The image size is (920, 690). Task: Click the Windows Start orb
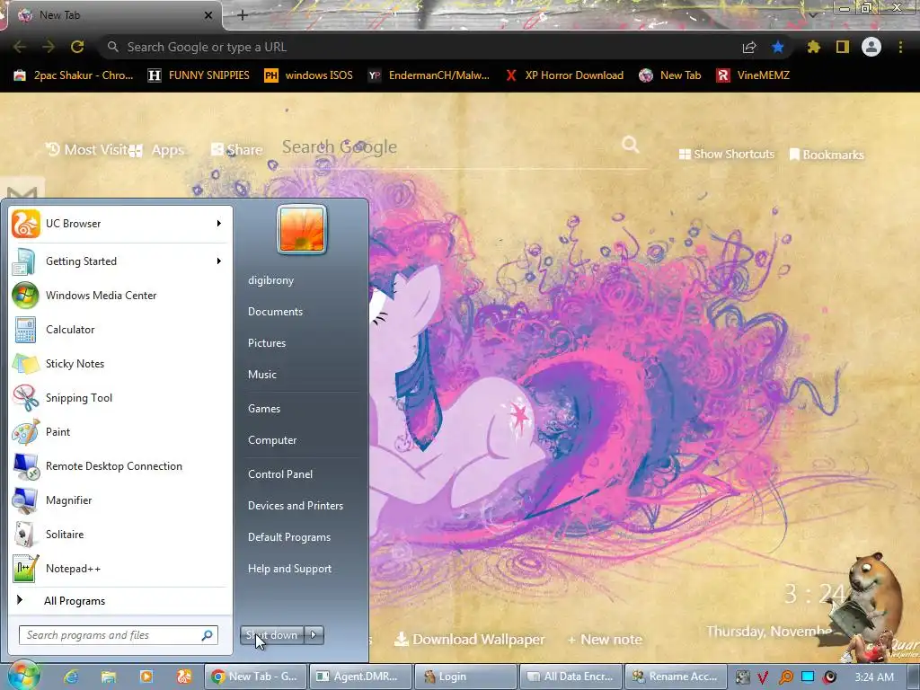tap(23, 676)
